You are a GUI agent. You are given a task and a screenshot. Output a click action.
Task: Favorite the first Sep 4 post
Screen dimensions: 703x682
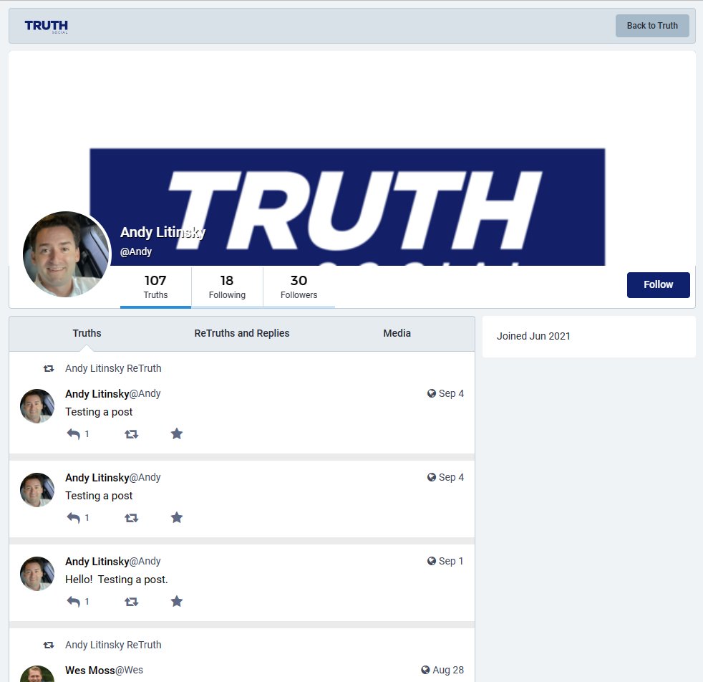(x=177, y=434)
